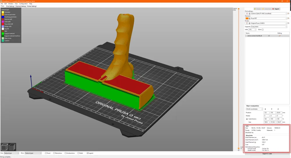Expand the Infill 15% dropdown

(x=252, y=30)
